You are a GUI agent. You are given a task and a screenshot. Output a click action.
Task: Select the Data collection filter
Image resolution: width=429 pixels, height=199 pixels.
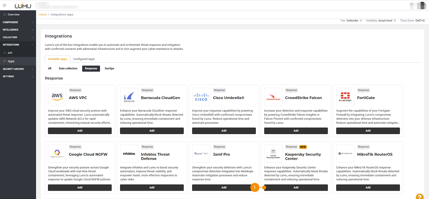pyautogui.click(x=68, y=68)
